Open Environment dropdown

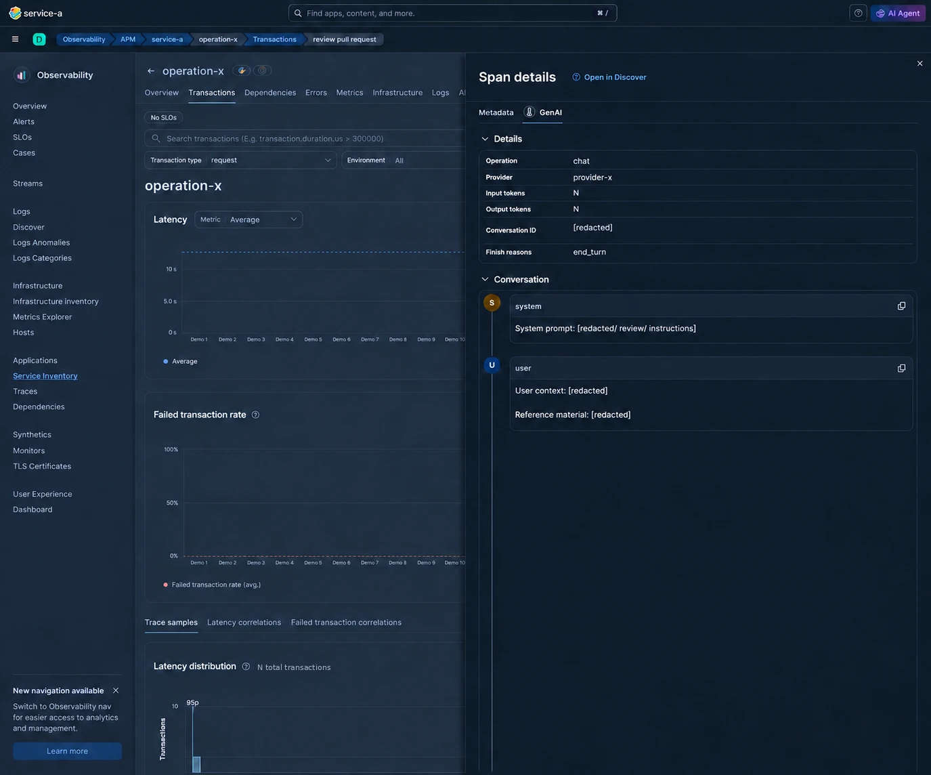(404, 161)
